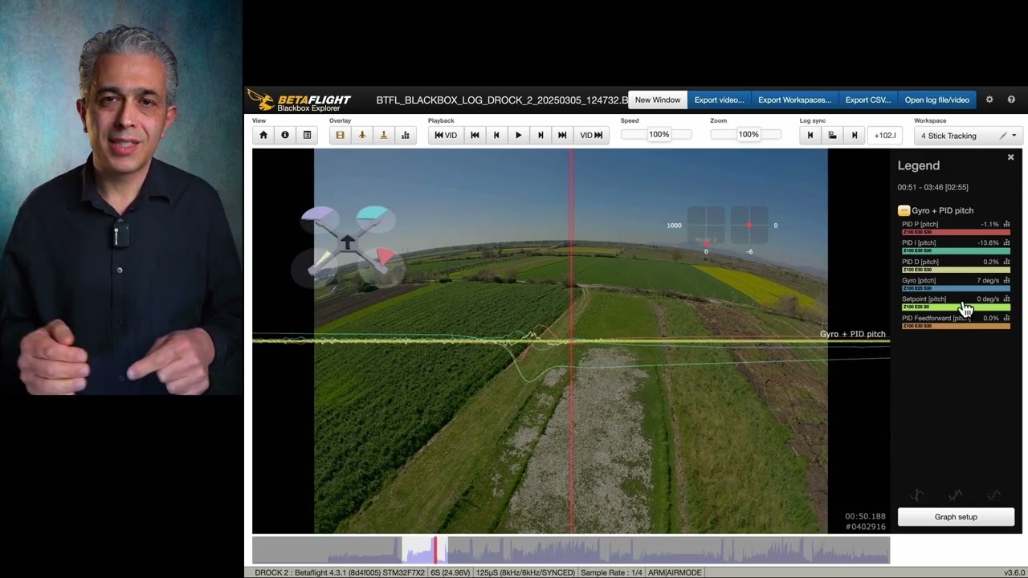The width and height of the screenshot is (1028, 578).
Task: Click the v3.6.0 version label
Action: click(x=1014, y=572)
